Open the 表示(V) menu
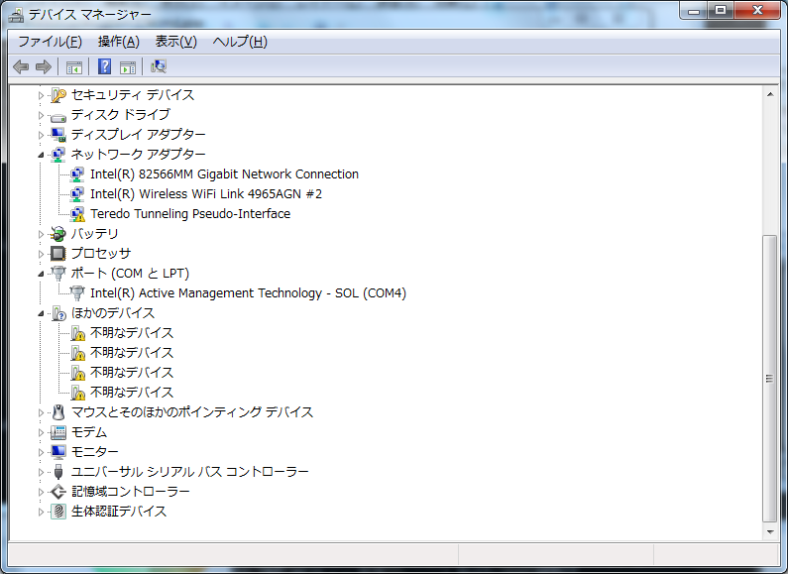788x574 pixels. click(x=175, y=42)
